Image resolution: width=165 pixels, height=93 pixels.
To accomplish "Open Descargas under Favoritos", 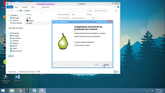I will click(15, 18).
